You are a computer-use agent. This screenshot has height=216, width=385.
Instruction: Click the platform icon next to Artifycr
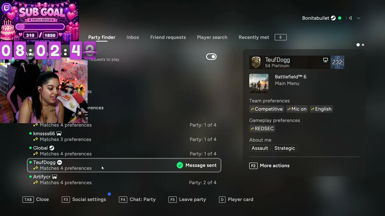tap(54, 177)
